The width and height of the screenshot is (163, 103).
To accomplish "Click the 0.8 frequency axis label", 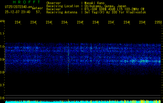I will 2,72.
